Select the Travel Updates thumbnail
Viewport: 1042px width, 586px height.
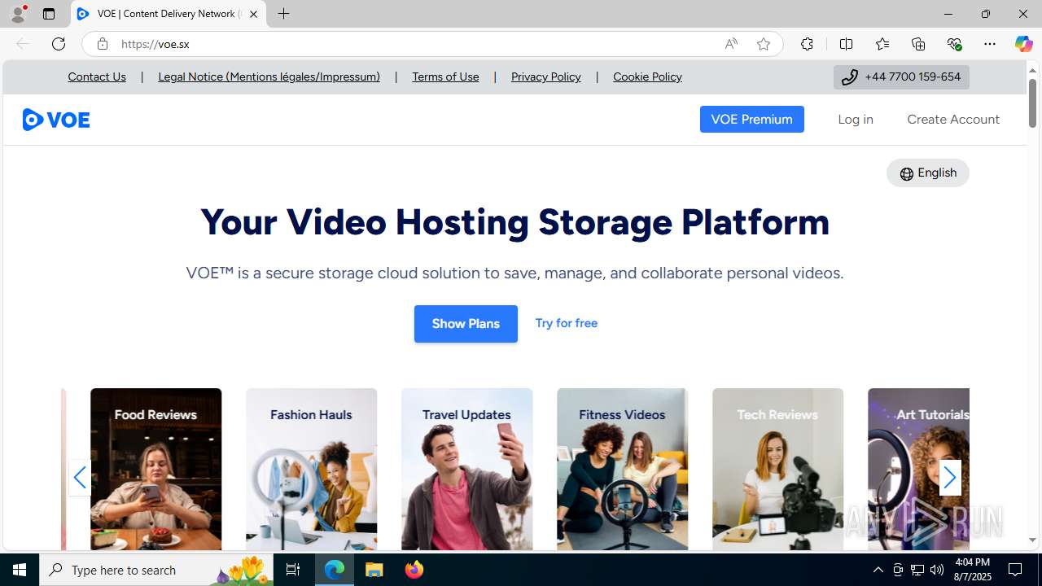(x=467, y=470)
